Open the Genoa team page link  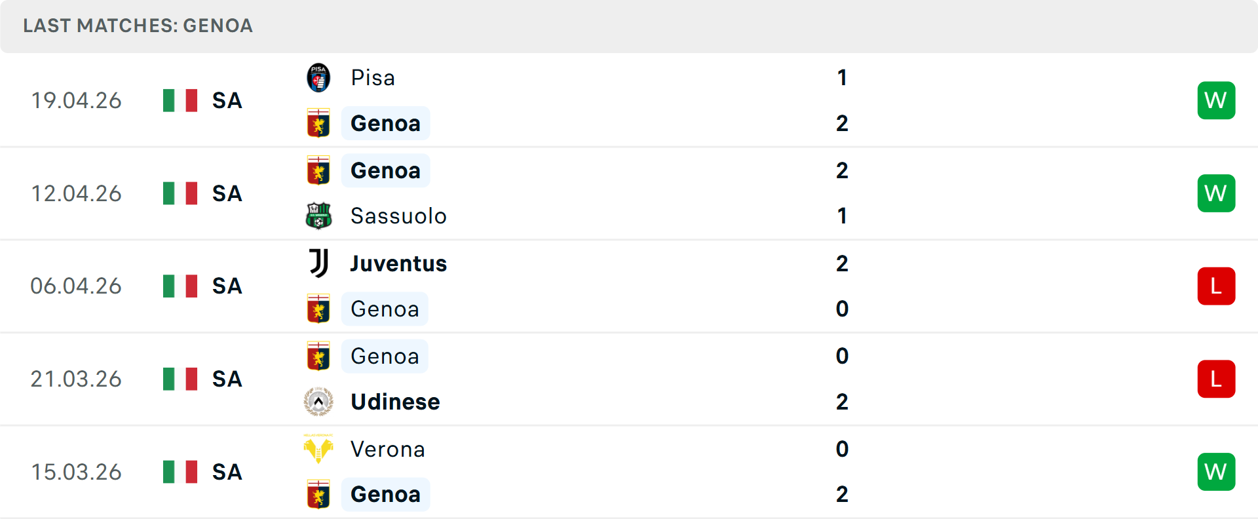(385, 123)
